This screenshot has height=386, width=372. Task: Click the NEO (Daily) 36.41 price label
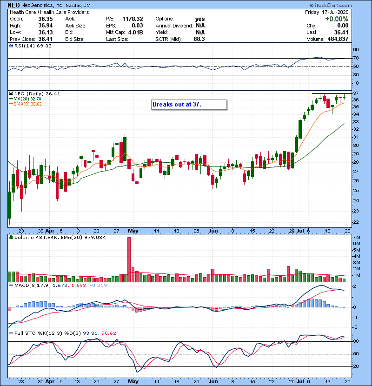tap(37, 94)
